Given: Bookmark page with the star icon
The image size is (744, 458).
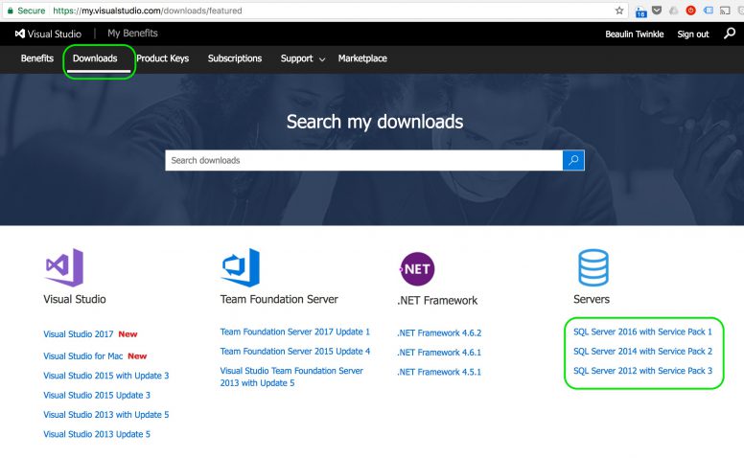Looking at the screenshot, I should 619,11.
